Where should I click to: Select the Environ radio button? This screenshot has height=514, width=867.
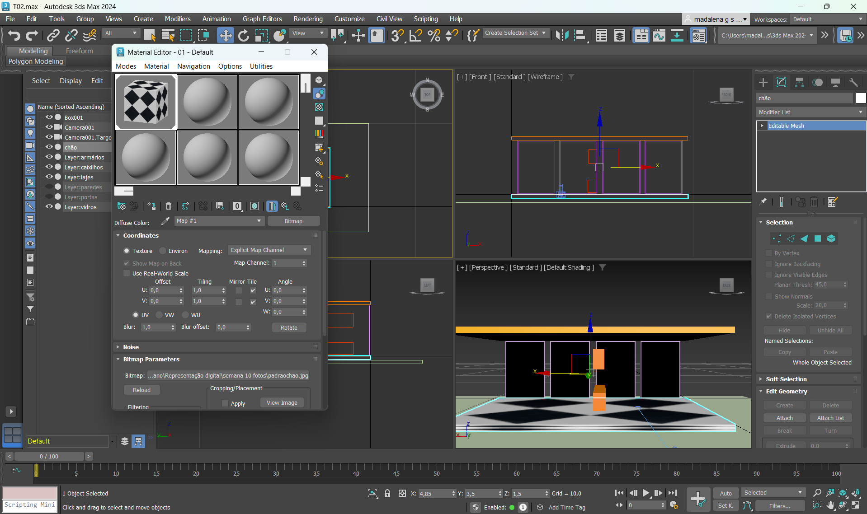pyautogui.click(x=163, y=251)
